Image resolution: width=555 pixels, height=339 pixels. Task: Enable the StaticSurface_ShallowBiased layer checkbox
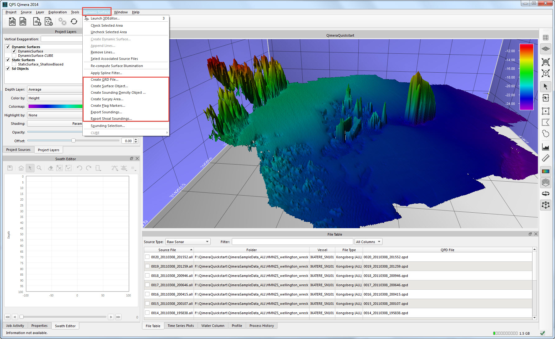(14, 64)
